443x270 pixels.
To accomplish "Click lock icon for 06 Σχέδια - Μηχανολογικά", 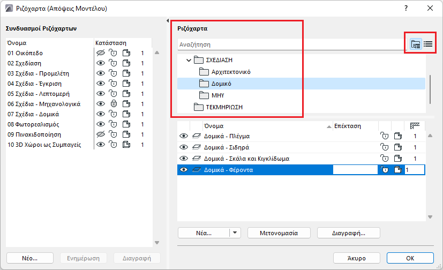I will (113, 104).
